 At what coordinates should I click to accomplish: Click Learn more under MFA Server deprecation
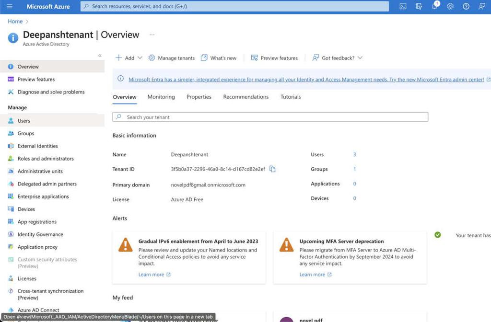pos(316,275)
